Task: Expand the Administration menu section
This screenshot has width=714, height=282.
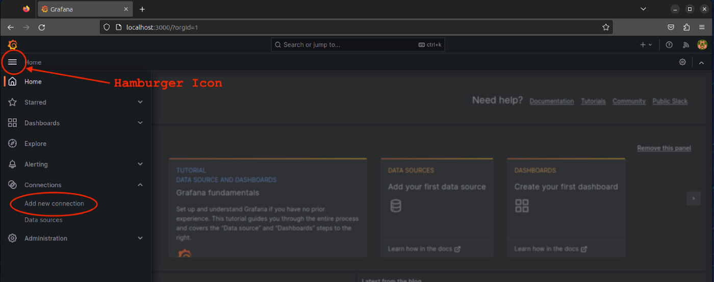Action: coord(140,238)
